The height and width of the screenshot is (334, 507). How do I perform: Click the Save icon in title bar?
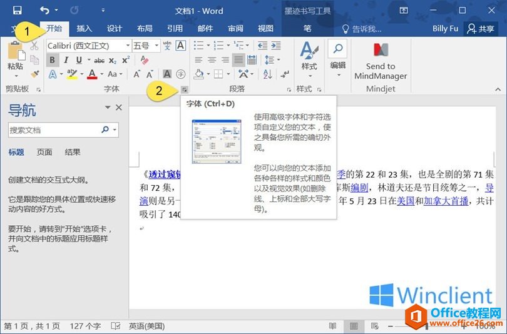[x=17, y=11]
